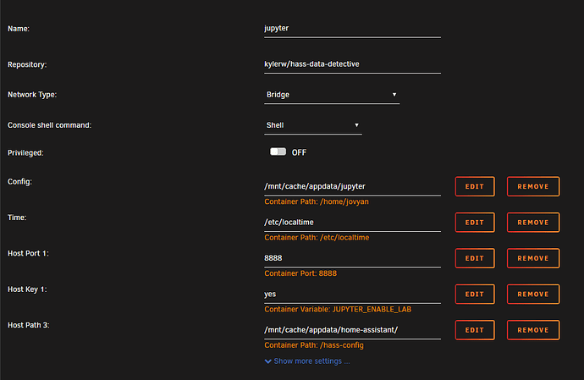Remove Host Path 3 mapping
584x380 pixels.
[532, 330]
